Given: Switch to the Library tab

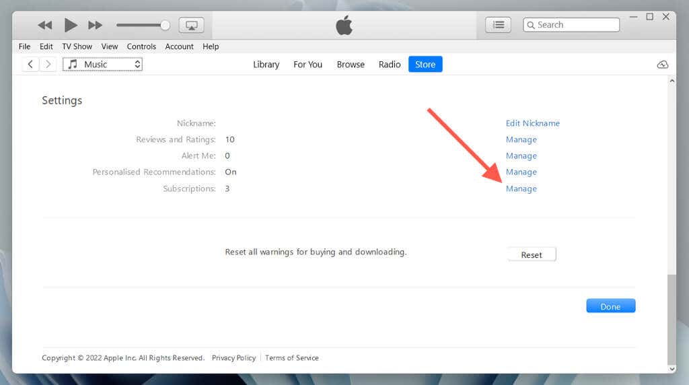Looking at the screenshot, I should click(266, 65).
